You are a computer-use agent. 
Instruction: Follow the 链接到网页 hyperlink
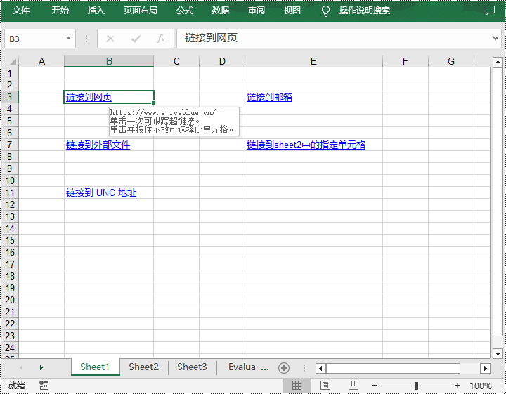point(89,97)
